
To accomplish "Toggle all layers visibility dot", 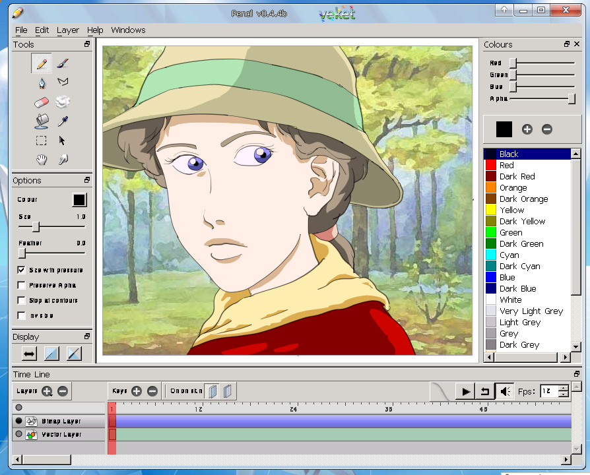I will click(19, 407).
